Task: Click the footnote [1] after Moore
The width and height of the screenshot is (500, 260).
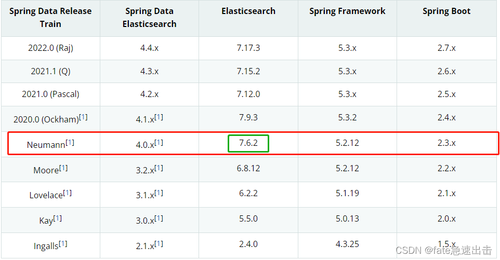Action: pos(63,168)
